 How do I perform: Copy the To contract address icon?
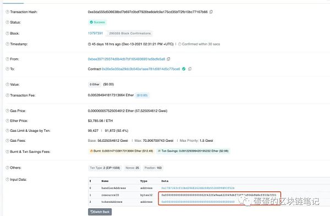click(190, 69)
